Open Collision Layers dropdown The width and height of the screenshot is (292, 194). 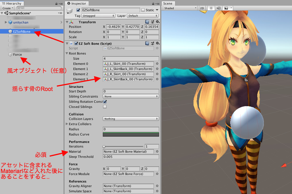click(131, 119)
